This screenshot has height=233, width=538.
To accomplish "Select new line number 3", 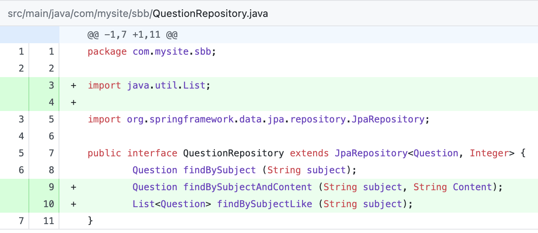I will coord(51,86).
